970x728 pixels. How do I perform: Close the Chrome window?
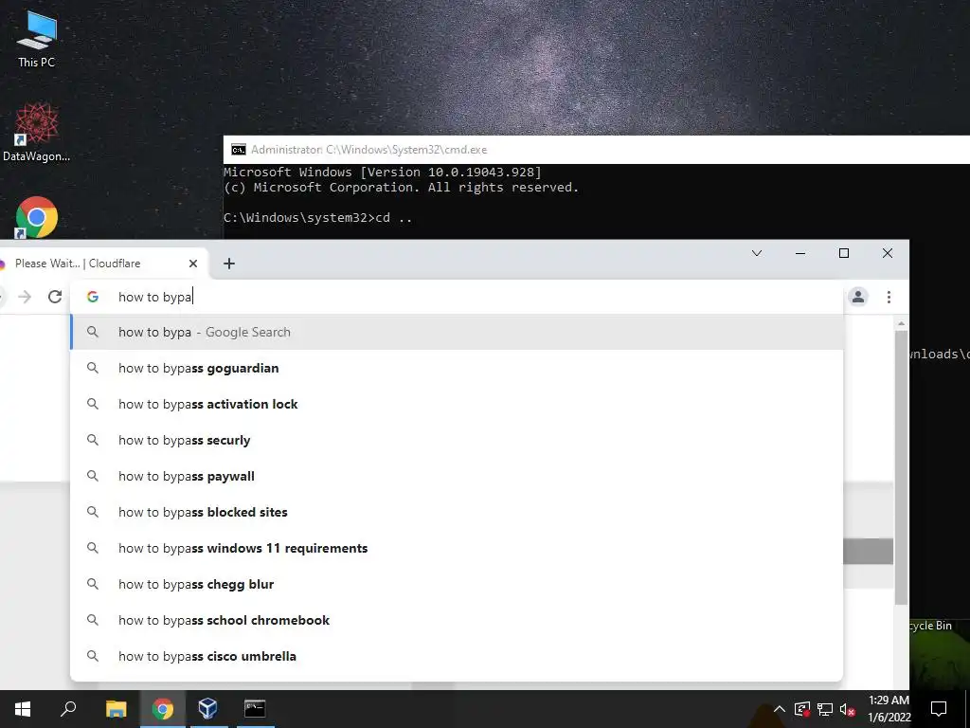pyautogui.click(x=887, y=253)
